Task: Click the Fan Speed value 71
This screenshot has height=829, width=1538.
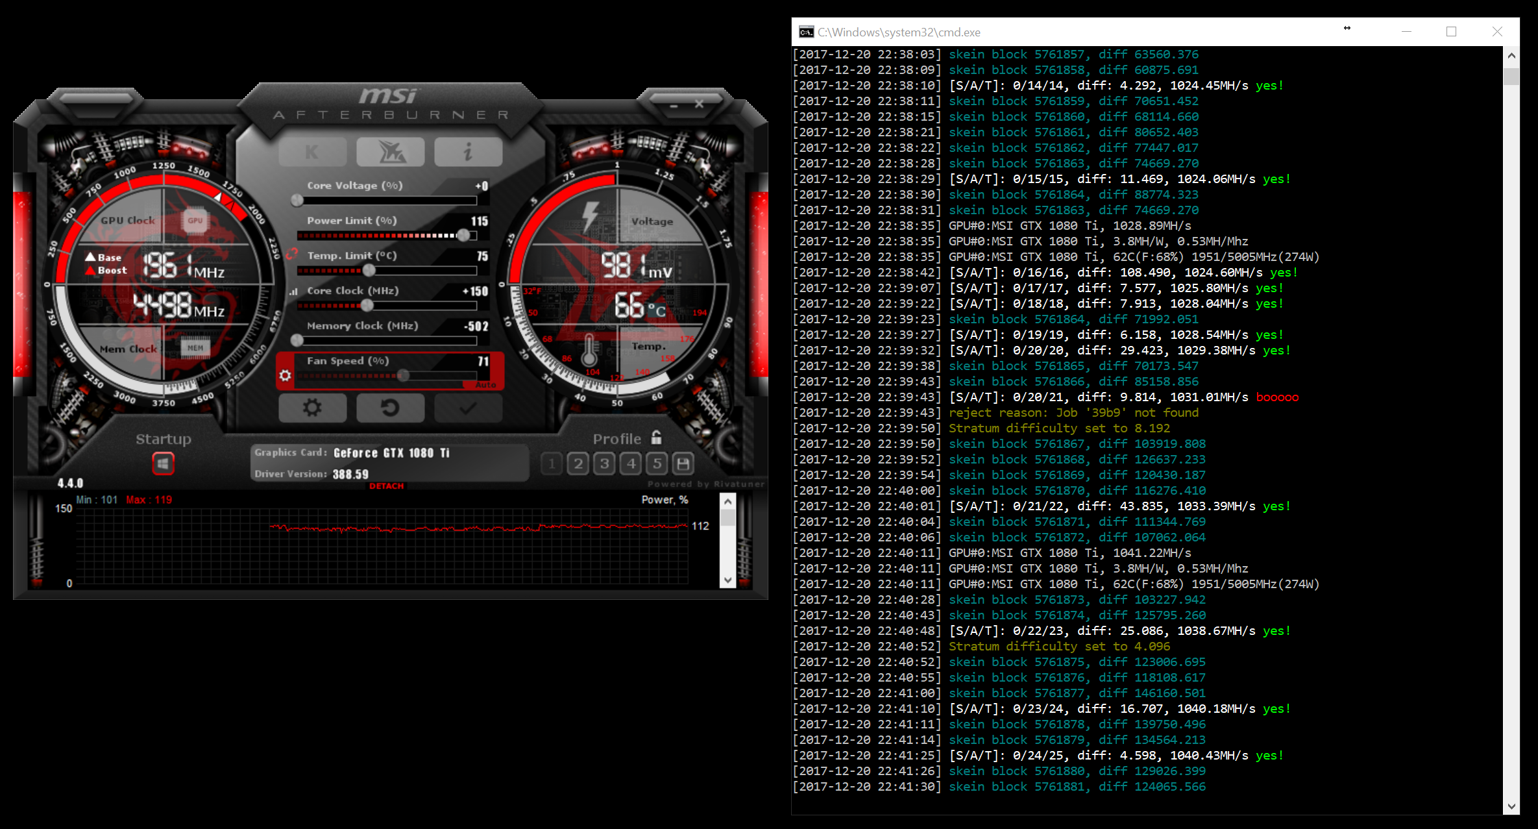Action: tap(483, 362)
